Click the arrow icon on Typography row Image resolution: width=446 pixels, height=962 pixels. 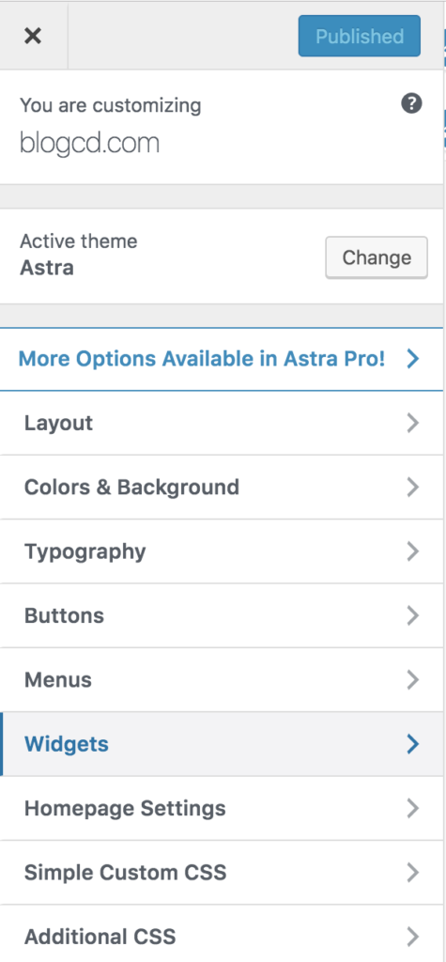[x=413, y=551]
